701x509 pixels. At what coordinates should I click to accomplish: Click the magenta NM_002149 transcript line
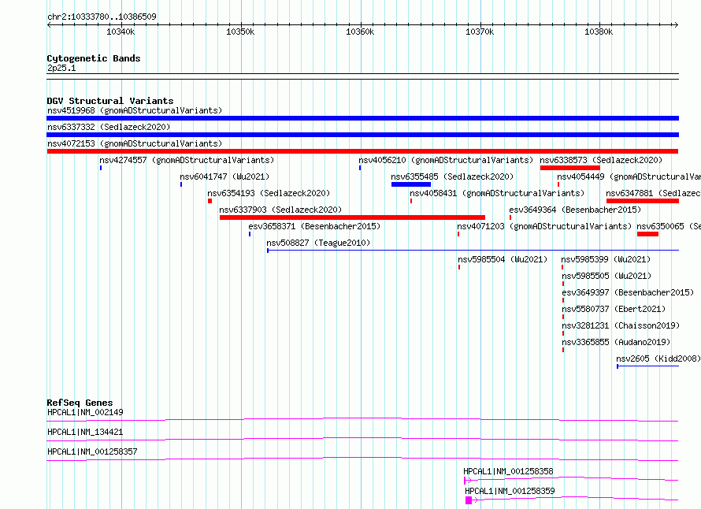point(362,419)
